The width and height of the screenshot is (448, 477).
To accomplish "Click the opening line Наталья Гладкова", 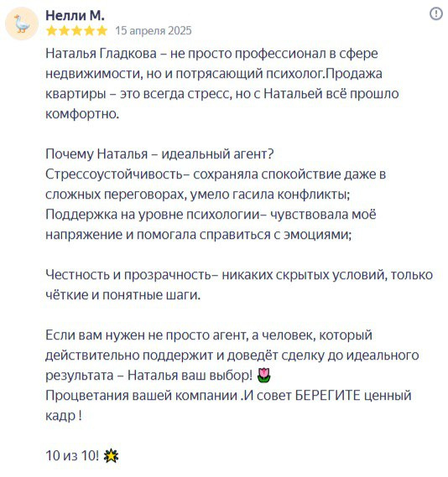I will coord(101,54).
